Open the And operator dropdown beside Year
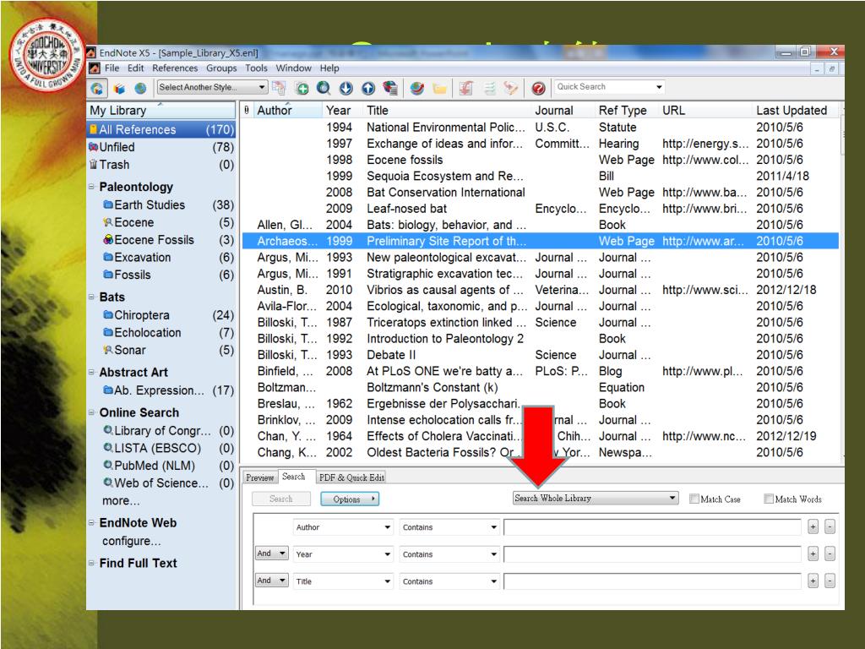The width and height of the screenshot is (865, 649). pyautogui.click(x=271, y=554)
